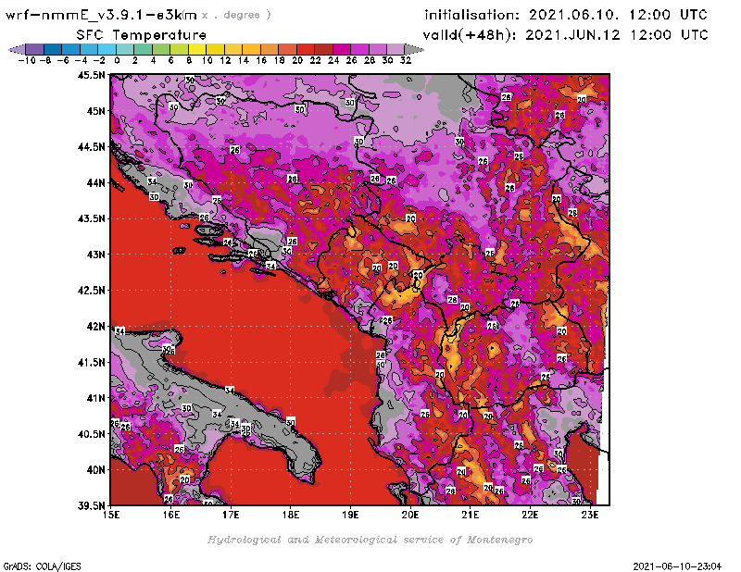The width and height of the screenshot is (741, 572).
Task: Click the light orange 12 to 14 legend swatch
Action: (233, 49)
